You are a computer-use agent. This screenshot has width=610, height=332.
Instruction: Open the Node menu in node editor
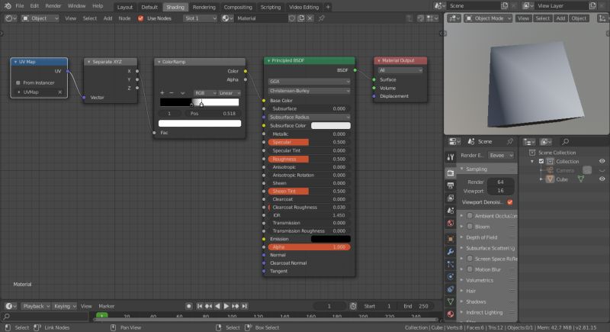(x=124, y=18)
